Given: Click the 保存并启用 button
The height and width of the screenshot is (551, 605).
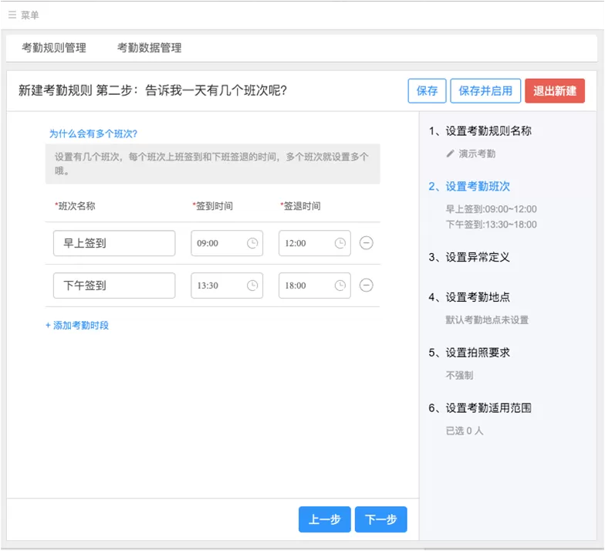Looking at the screenshot, I should pyautogui.click(x=485, y=91).
